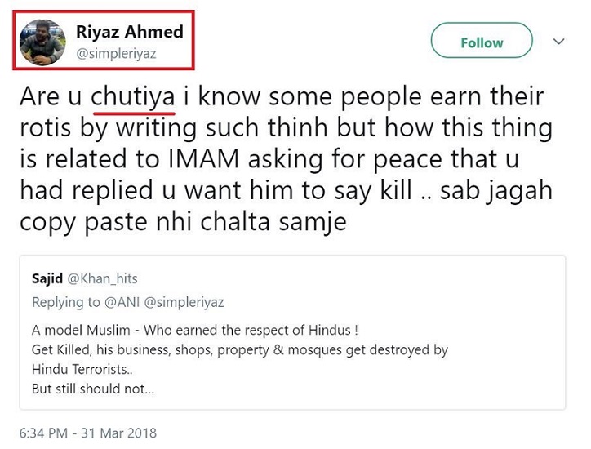Viewport: 591px width, 449px height.
Task: Open the 6:34 PM - 31 Mar 2018 timestamp
Action: 88,432
